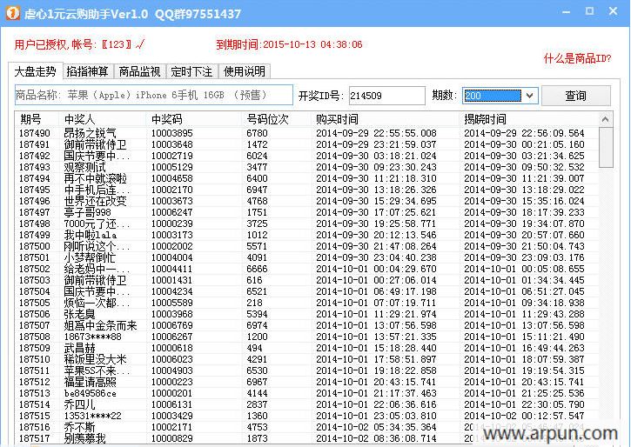Minimize the 云购助手 window

567,11
